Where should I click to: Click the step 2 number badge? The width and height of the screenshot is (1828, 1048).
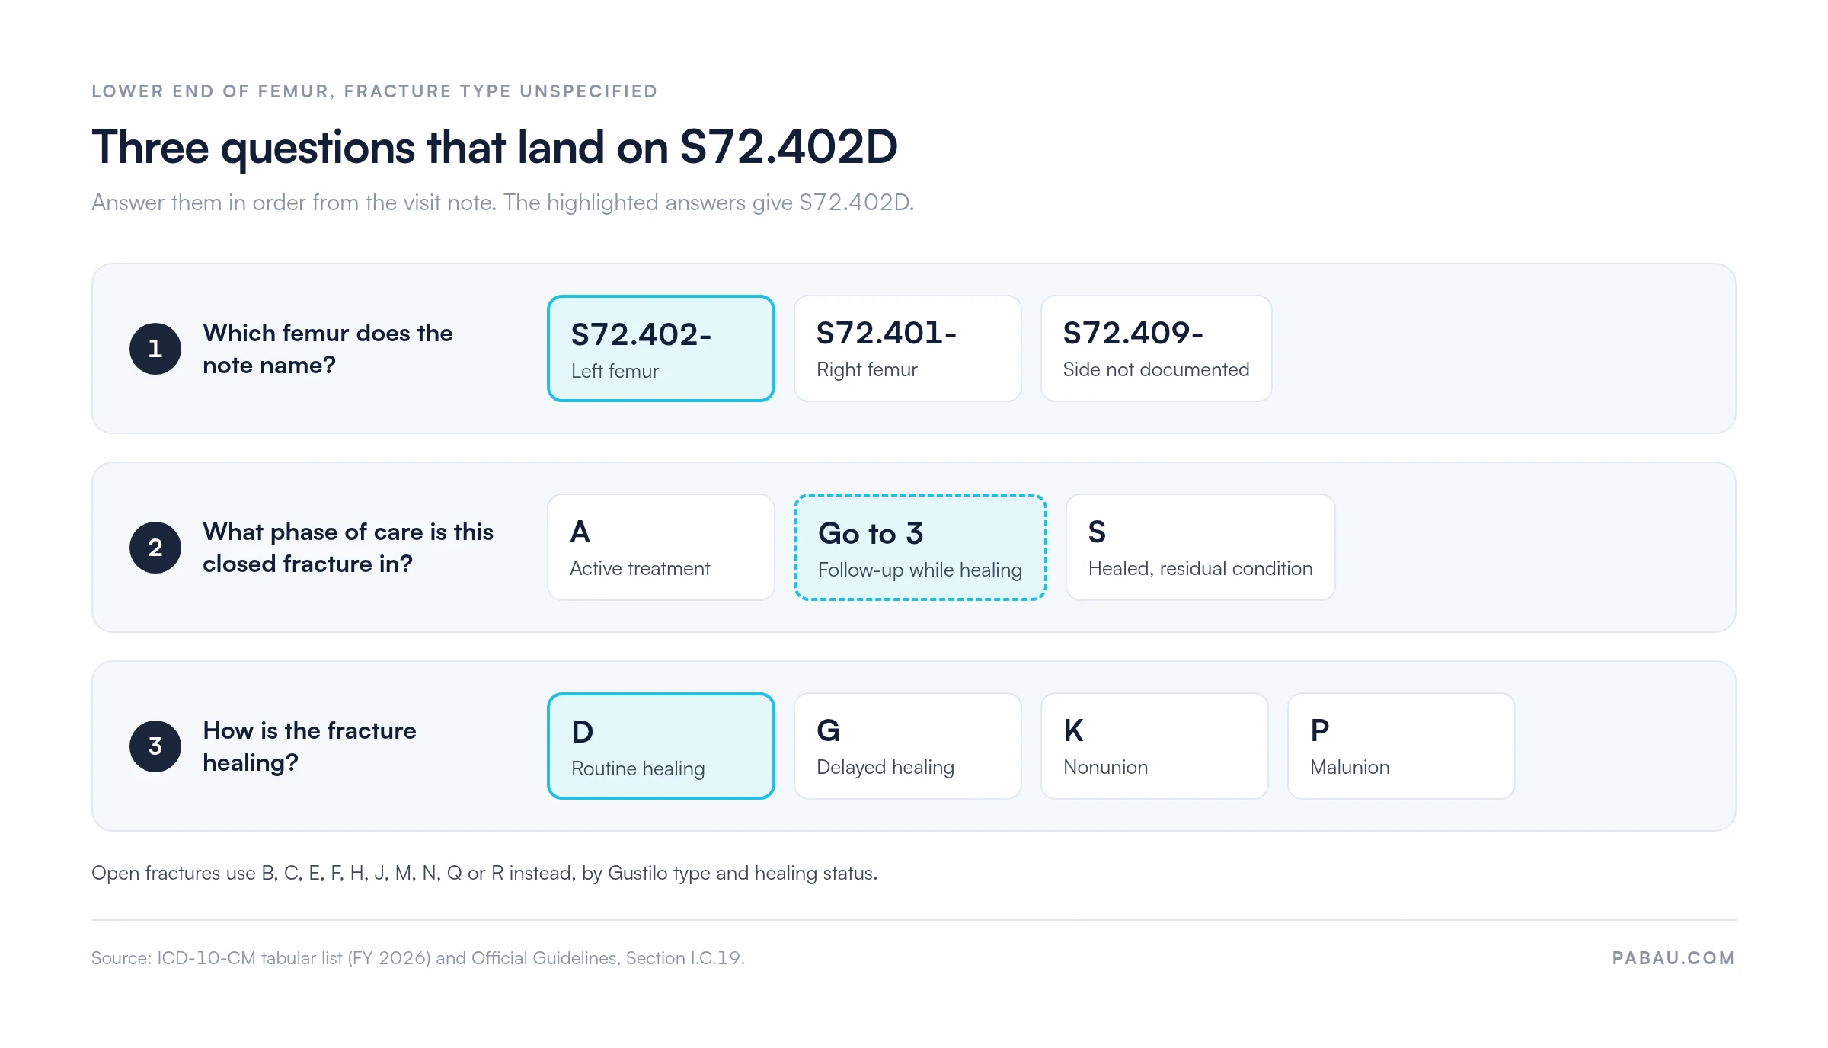click(155, 548)
